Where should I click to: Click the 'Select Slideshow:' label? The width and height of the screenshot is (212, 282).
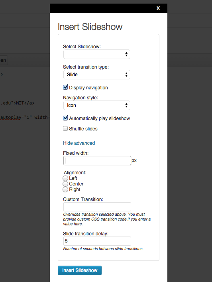(82, 47)
